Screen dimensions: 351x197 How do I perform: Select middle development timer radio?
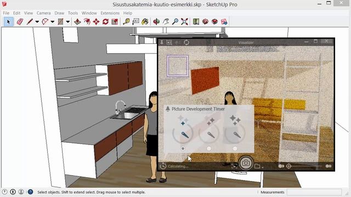pyautogui.click(x=209, y=148)
